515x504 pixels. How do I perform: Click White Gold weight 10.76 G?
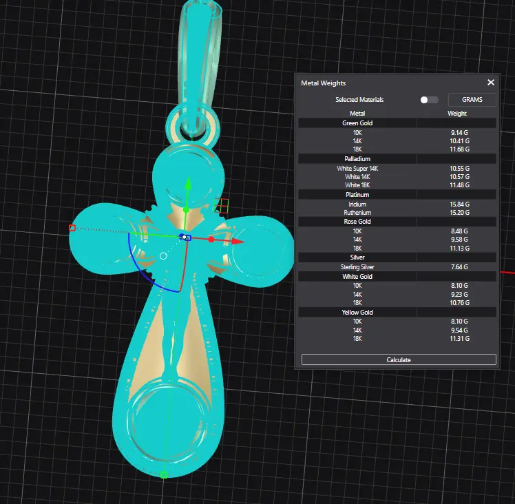pyautogui.click(x=459, y=302)
